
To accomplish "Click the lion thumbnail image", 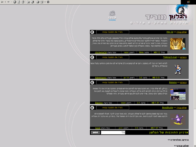I will (178, 44).
